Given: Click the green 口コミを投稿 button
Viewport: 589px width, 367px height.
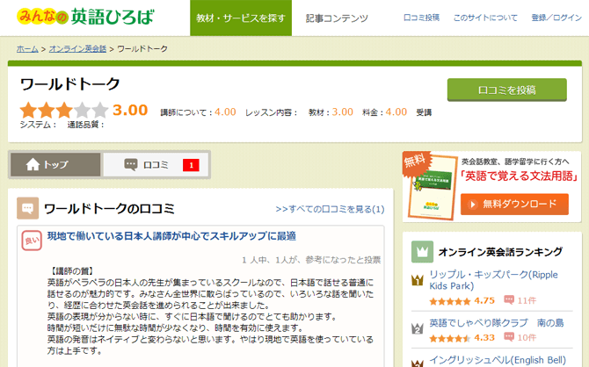Looking at the screenshot, I should click(x=506, y=90).
